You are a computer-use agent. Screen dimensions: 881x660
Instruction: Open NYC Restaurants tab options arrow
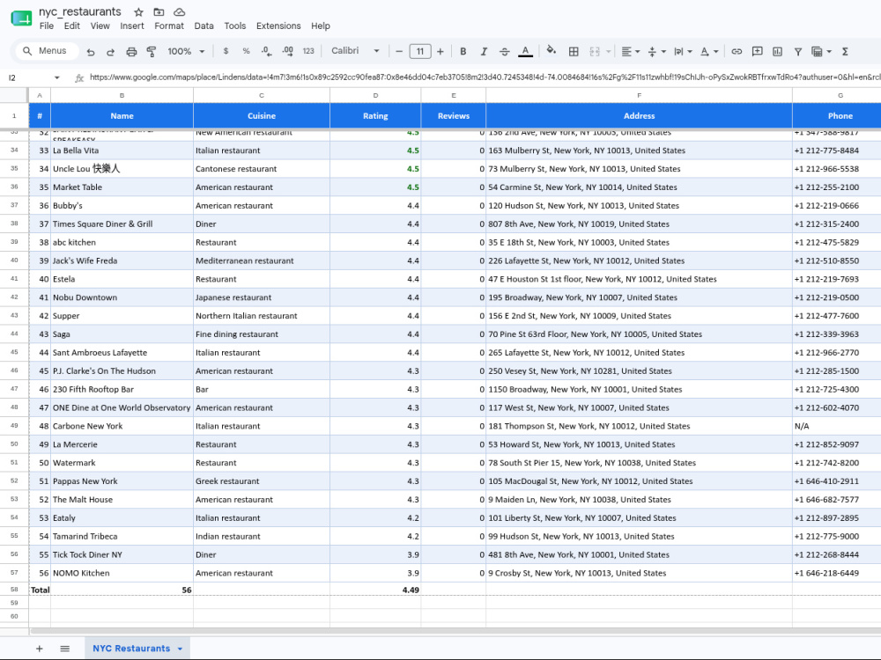point(180,649)
